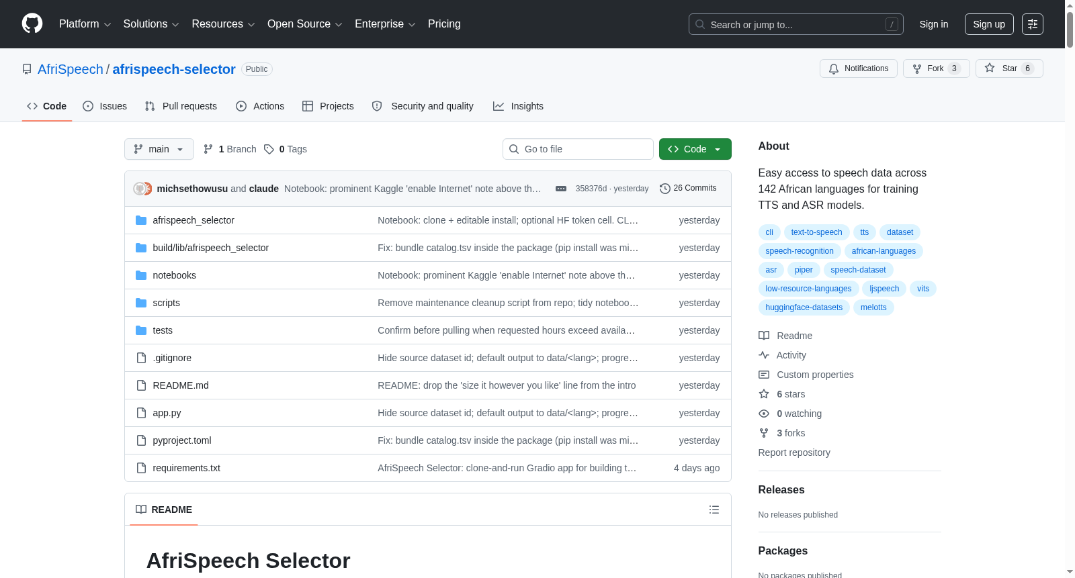Open the afrispeech-selector repository name link
This screenshot has width=1075, height=578.
tap(174, 69)
